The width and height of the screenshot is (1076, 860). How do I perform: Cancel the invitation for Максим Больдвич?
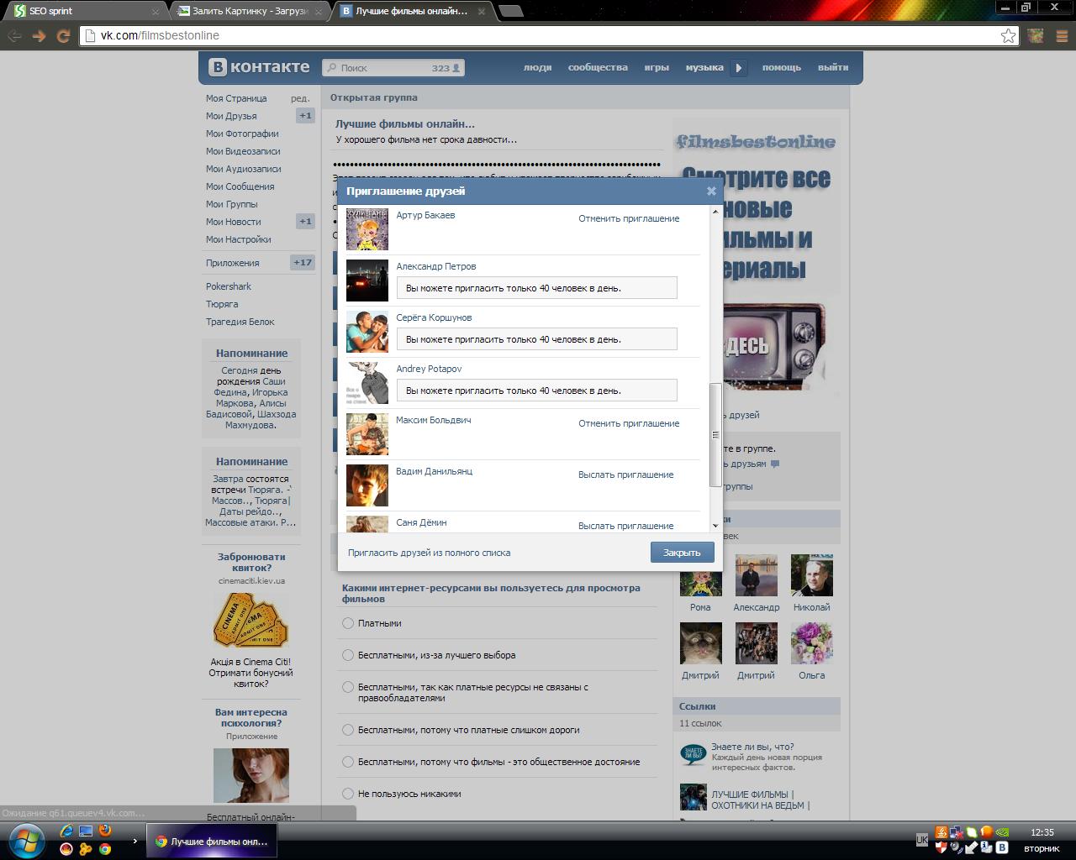[x=629, y=423]
